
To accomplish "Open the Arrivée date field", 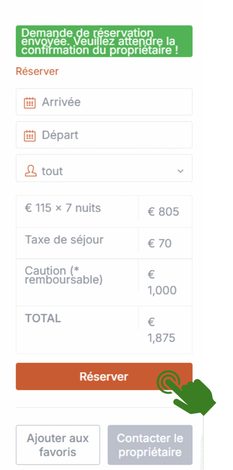I will (104, 102).
